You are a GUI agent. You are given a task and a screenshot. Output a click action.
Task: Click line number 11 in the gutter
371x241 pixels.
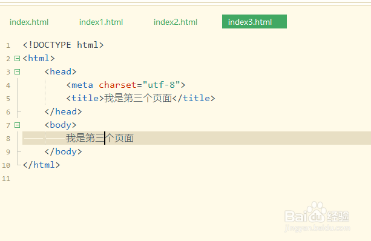click(x=6, y=179)
